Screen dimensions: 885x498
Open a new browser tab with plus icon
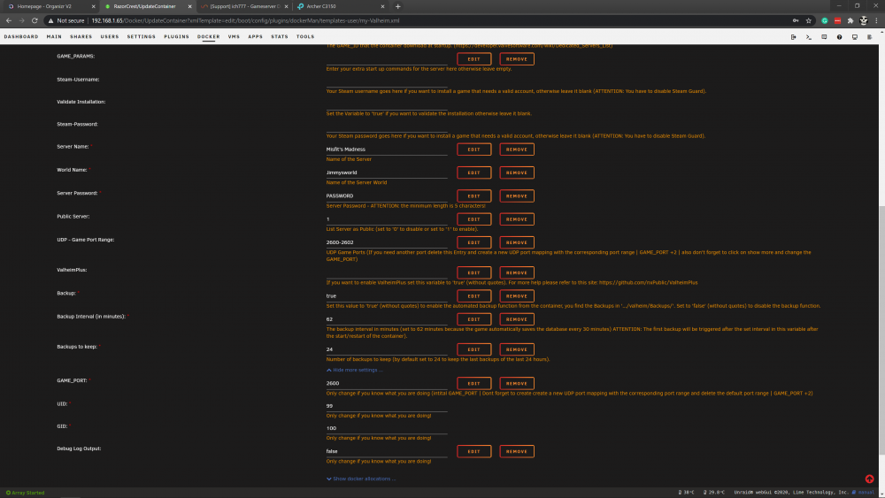[398, 6]
